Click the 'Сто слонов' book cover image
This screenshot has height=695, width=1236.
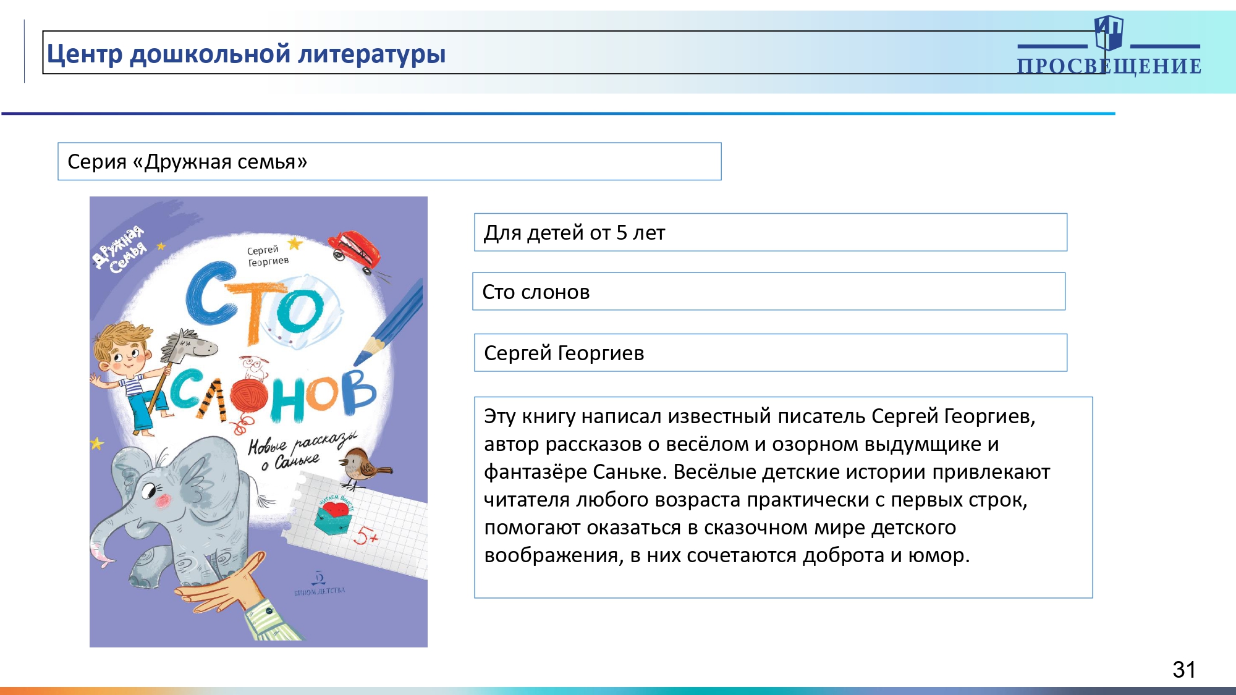[258, 422]
